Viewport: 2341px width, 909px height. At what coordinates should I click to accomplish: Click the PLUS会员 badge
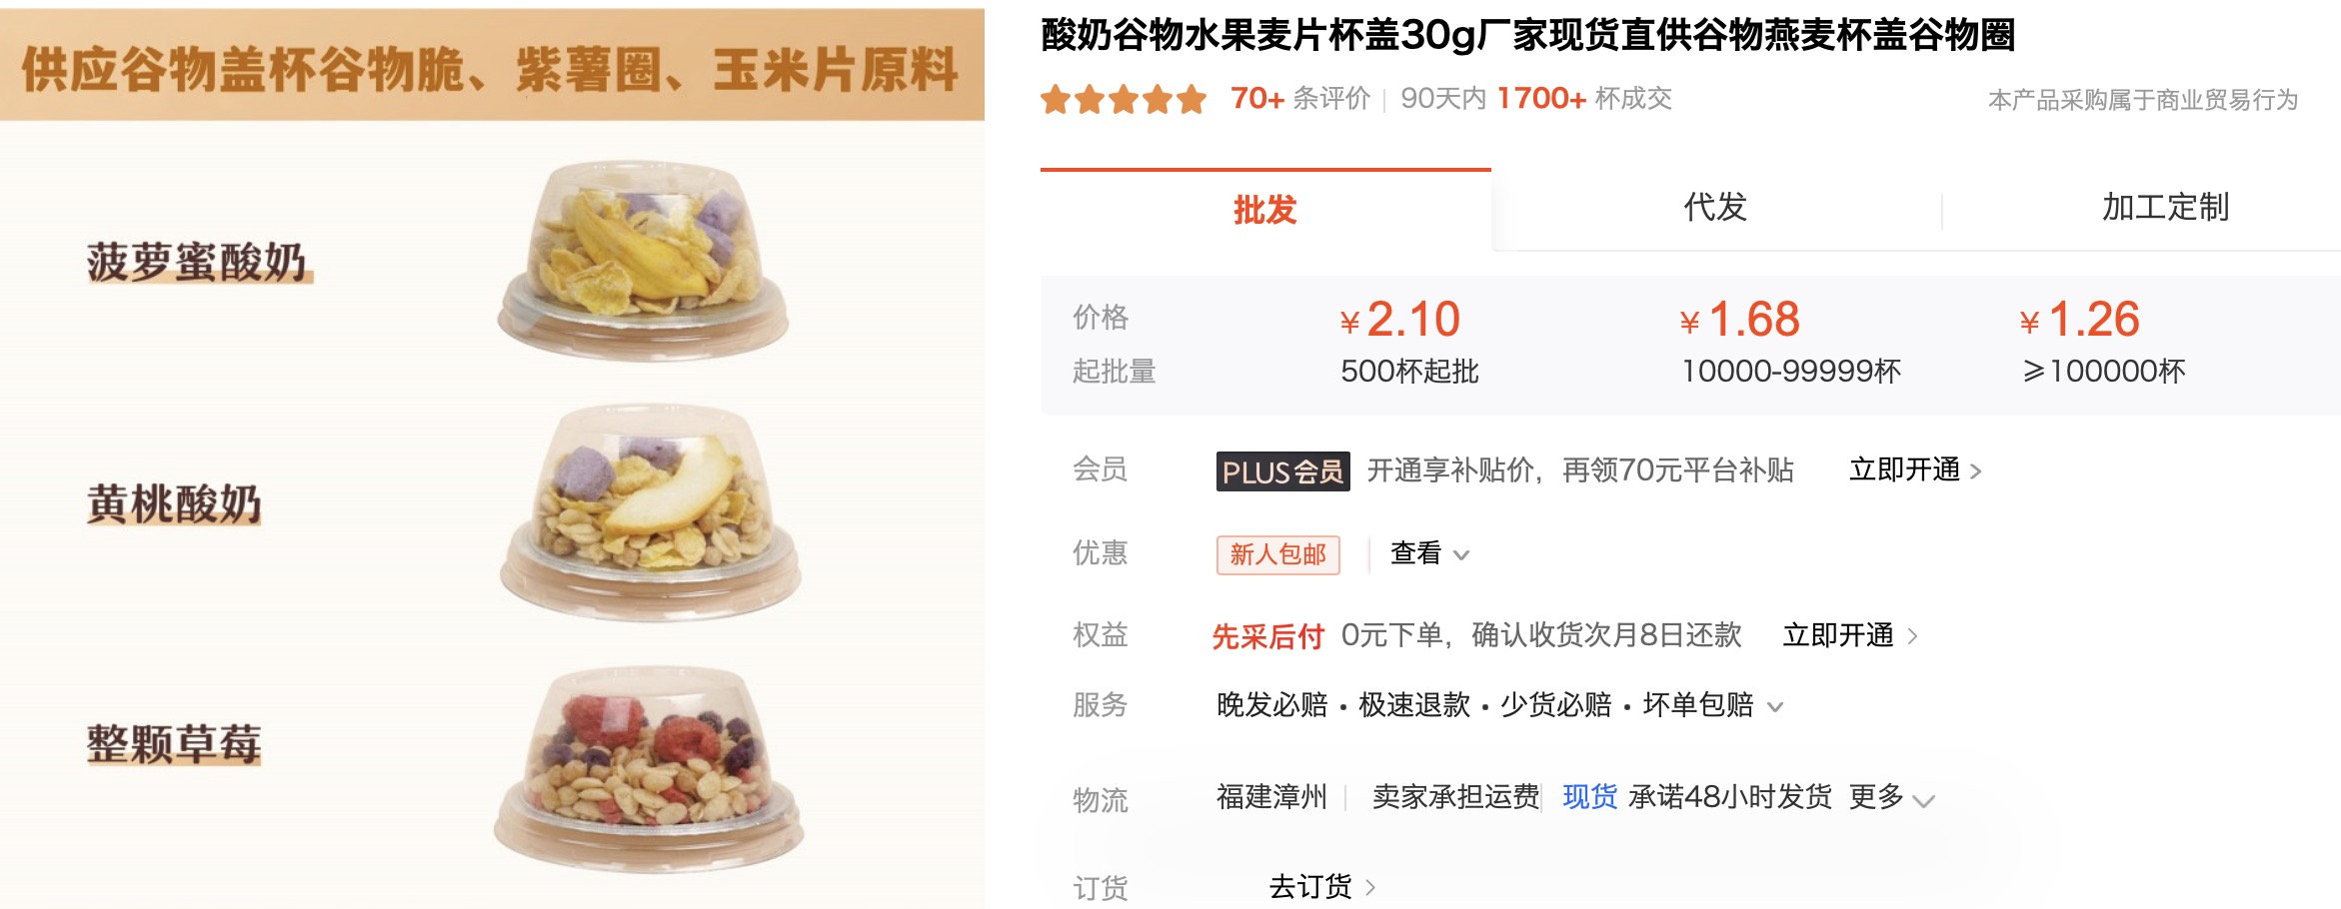tap(1282, 471)
